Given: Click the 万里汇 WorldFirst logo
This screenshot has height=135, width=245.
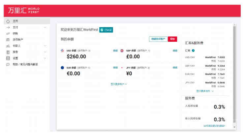Looking at the screenshot, I should tap(24, 10).
